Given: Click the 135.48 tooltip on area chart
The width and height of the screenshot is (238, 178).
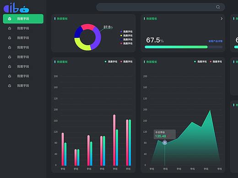Looking at the screenshot, I should [165, 134].
